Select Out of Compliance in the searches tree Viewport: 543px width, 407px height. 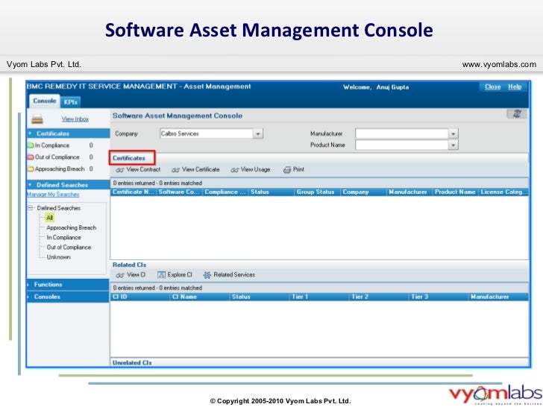pyautogui.click(x=69, y=247)
